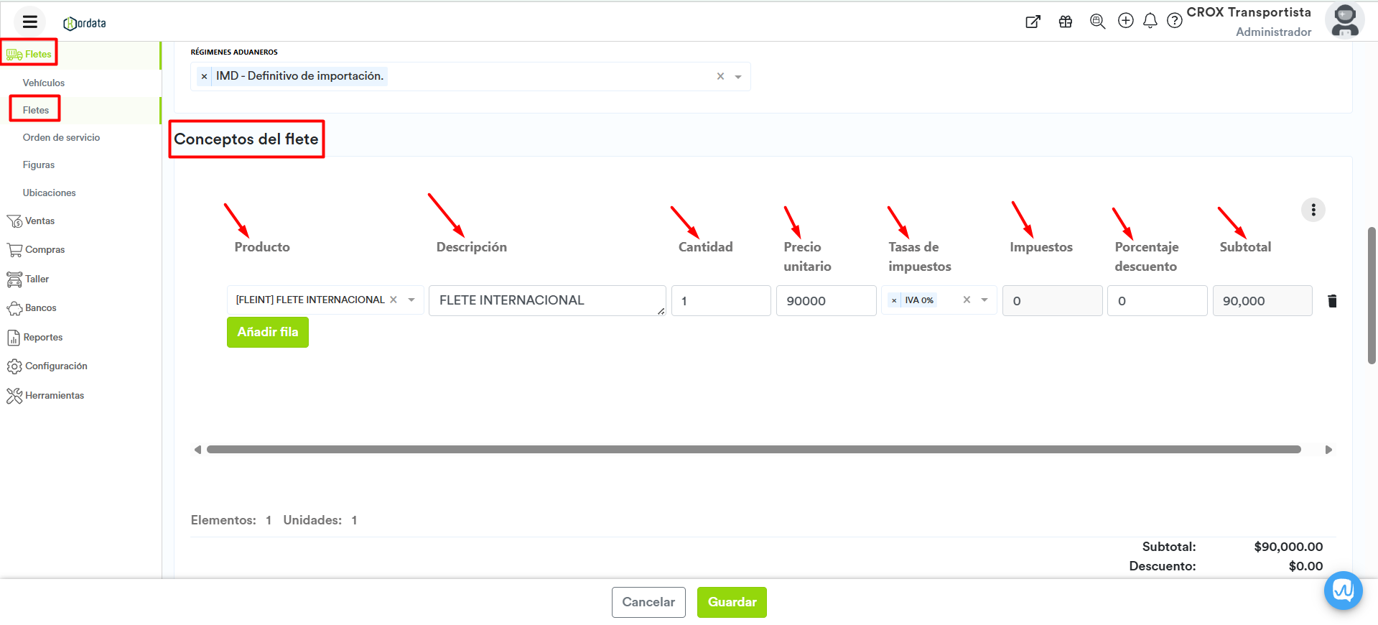The width and height of the screenshot is (1378, 625).
Task: Click the Guardar button
Action: point(732,602)
